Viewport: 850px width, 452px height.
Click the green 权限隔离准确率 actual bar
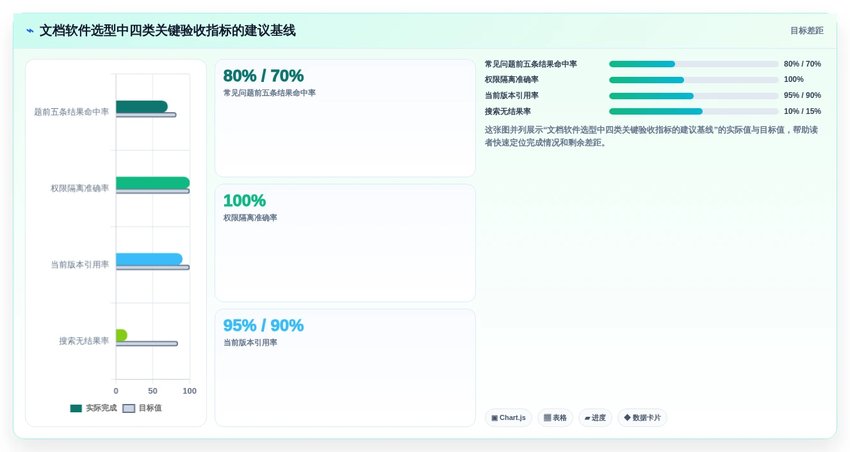tap(152, 183)
